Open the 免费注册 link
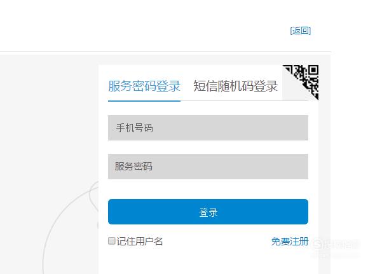Viewport: 375px width, 274px height. coord(290,242)
